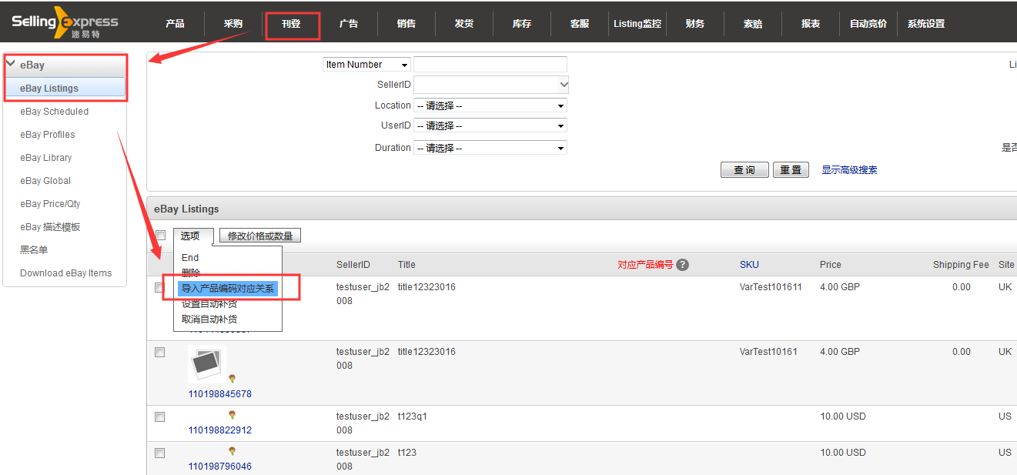
Task: Open the 索赔 menu
Action: (753, 24)
